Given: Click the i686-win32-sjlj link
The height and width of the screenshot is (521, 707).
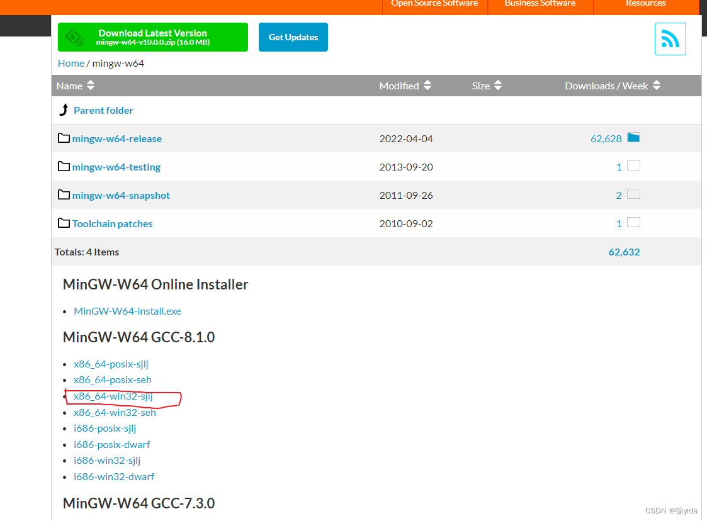Looking at the screenshot, I should pyautogui.click(x=107, y=460).
